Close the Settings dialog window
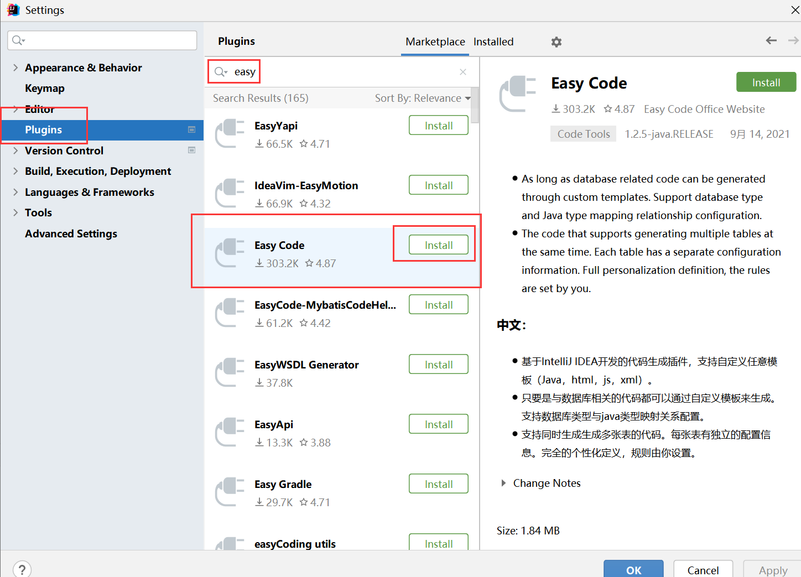Image resolution: width=801 pixels, height=577 pixels. (795, 10)
